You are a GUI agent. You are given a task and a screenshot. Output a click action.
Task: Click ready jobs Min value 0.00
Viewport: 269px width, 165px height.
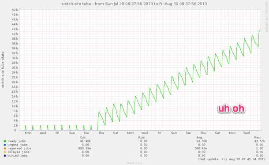144,141
